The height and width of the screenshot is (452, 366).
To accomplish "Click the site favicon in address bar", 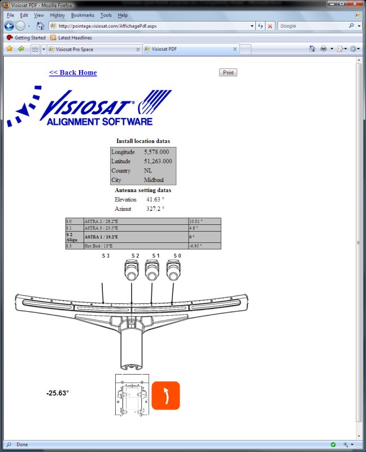I will click(x=53, y=26).
